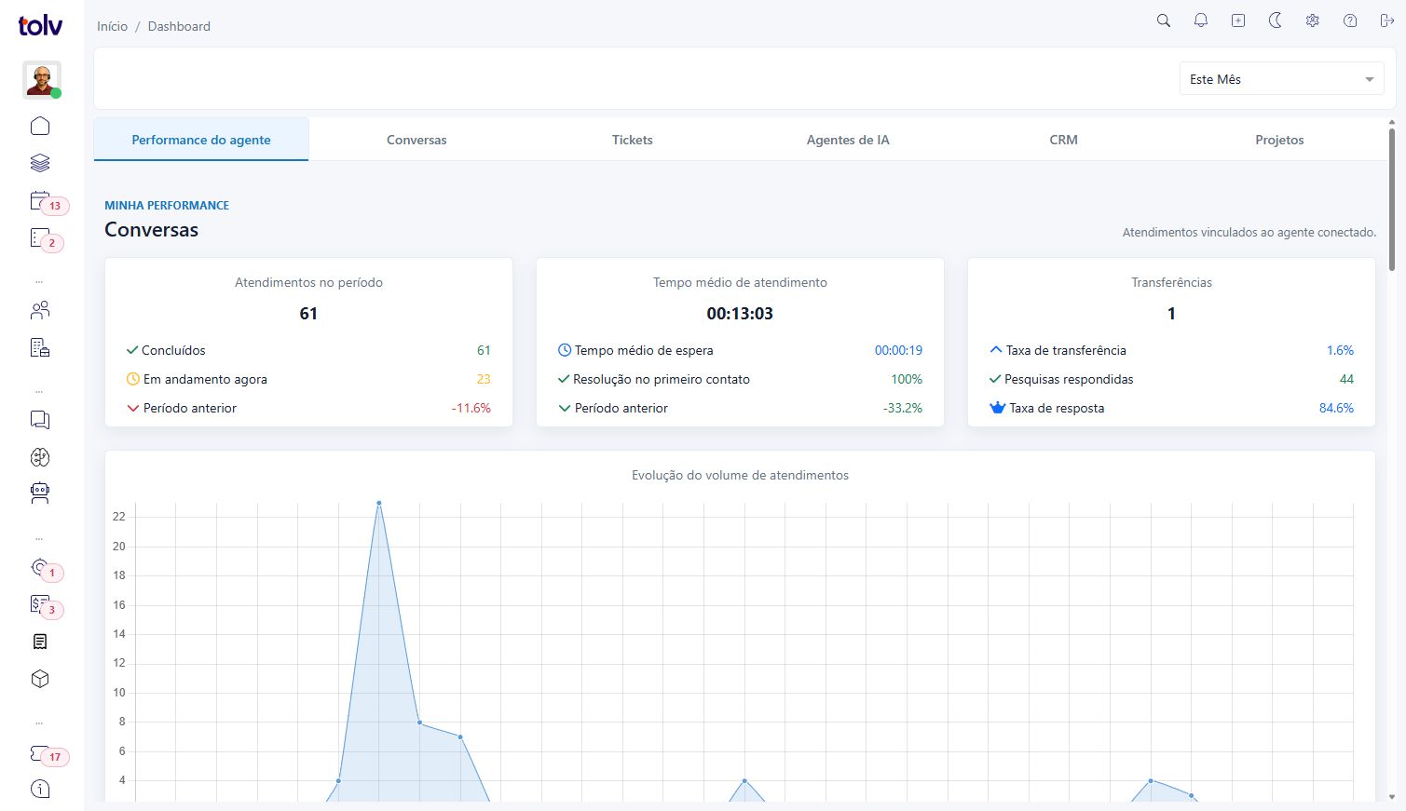Click the search magnifier icon
The image size is (1406, 811).
click(x=1164, y=20)
